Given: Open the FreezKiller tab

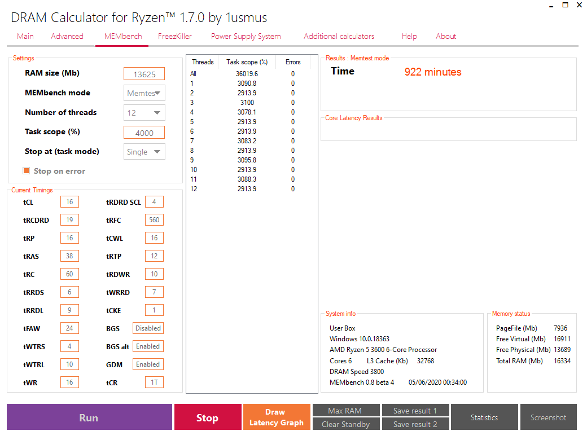Looking at the screenshot, I should (174, 36).
